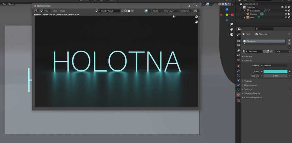Screen dimensions: 292x143
Task: Click new image icon beside Render Result
Action: click(x=125, y=11)
